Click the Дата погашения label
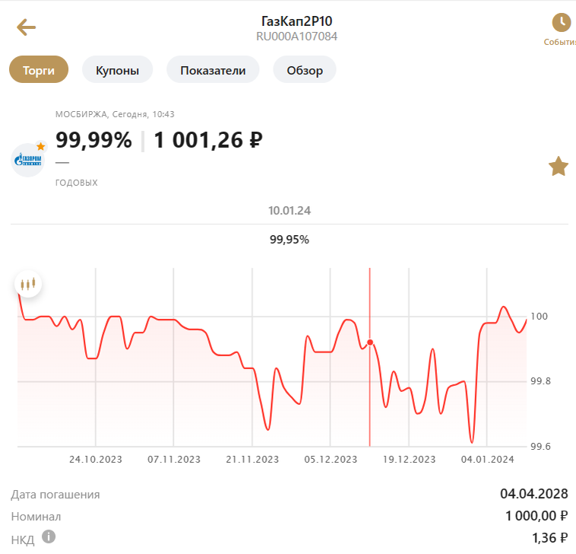576x554 pixels. tap(55, 495)
